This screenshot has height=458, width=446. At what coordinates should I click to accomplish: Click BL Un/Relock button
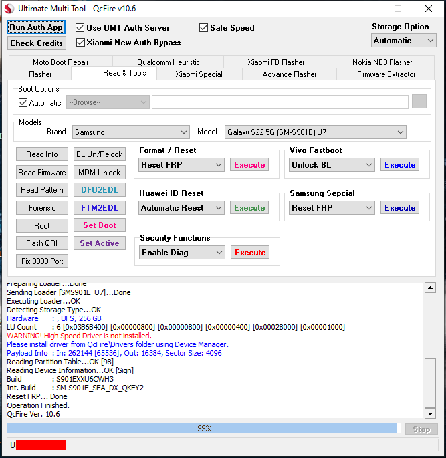pos(100,154)
